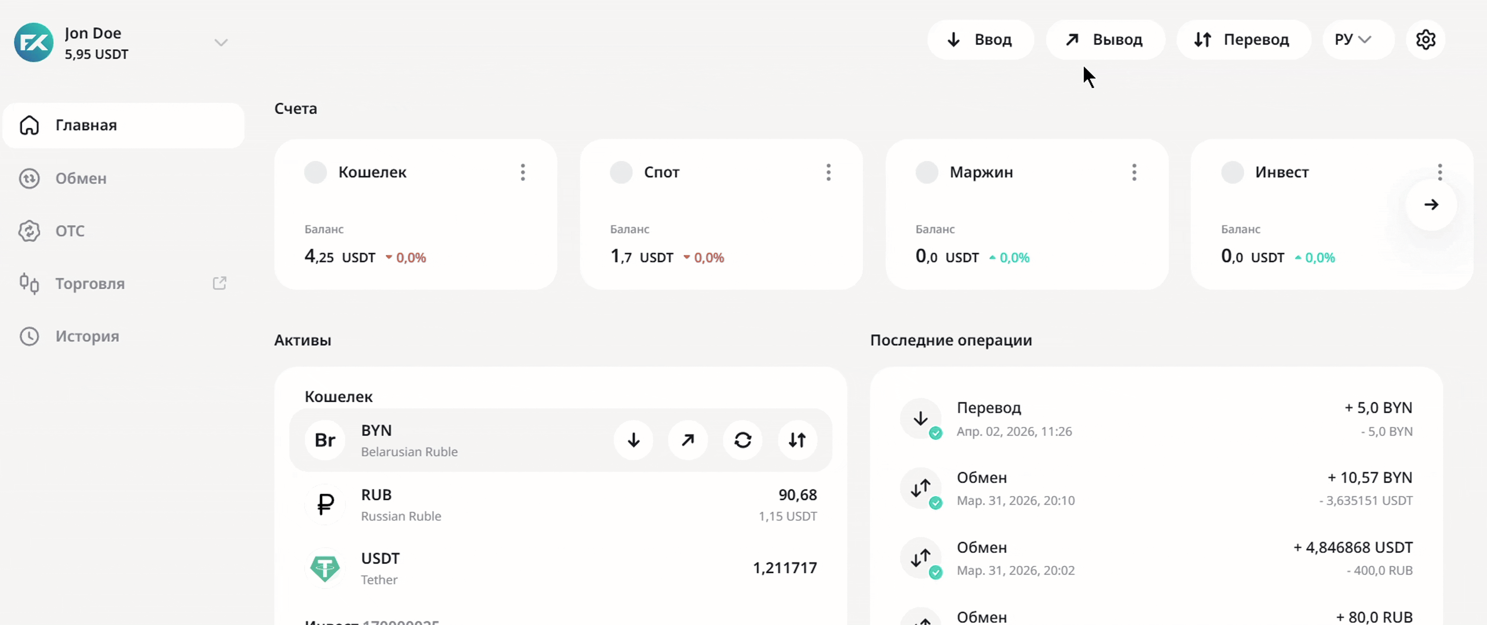
Task: Click the deposit arrow icon in BYN row
Action: tap(633, 440)
